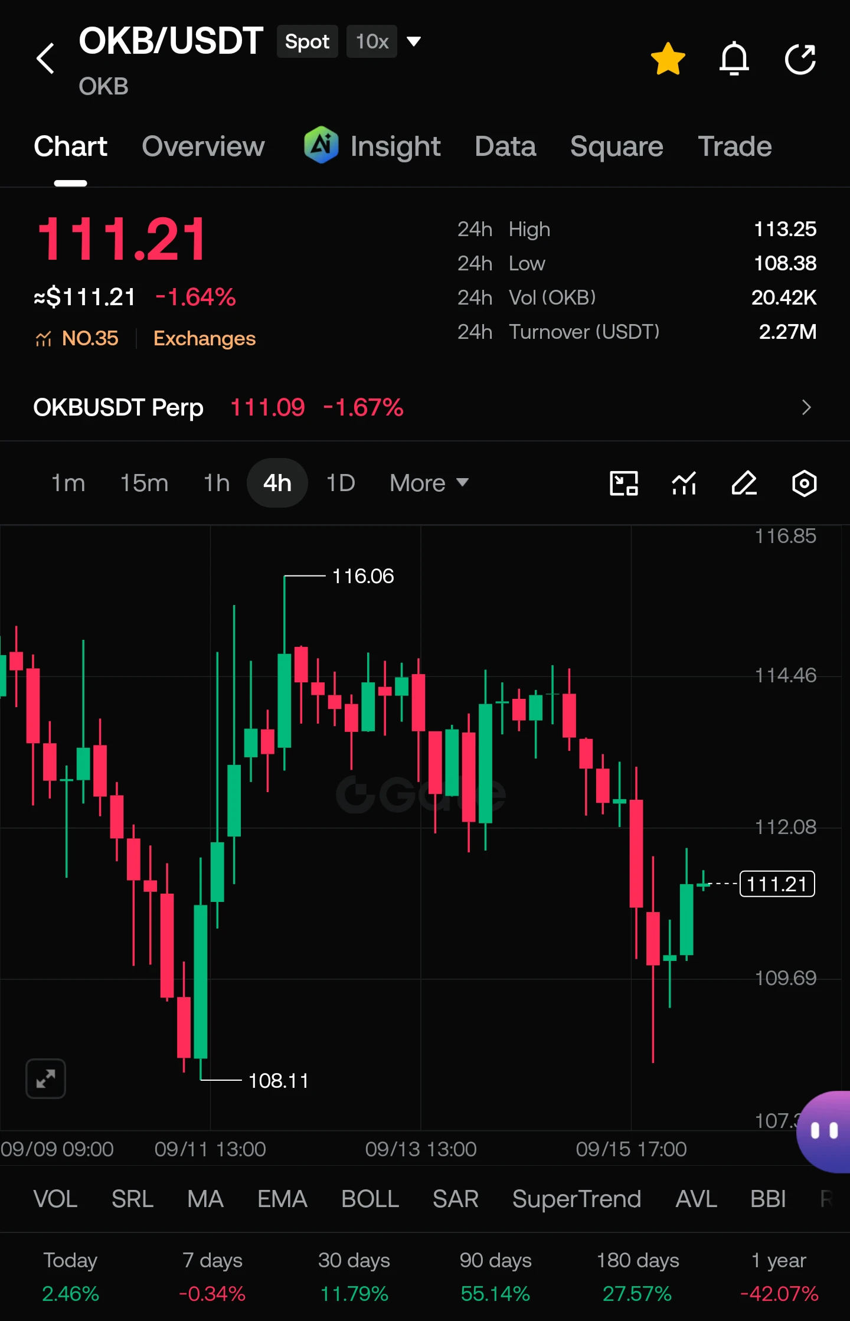Expand chart to fullscreen
The width and height of the screenshot is (850, 1321).
(45, 1079)
